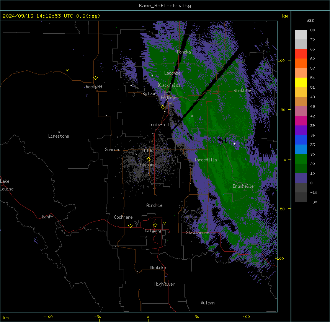
Task: Click the Sundre label
Action: (112, 150)
